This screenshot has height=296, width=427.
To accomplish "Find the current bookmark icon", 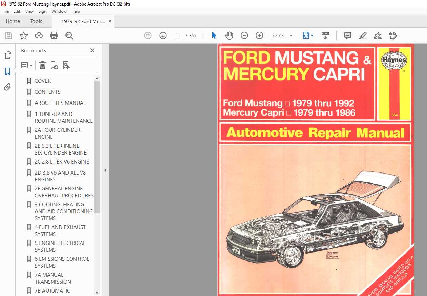I will coord(66,65).
